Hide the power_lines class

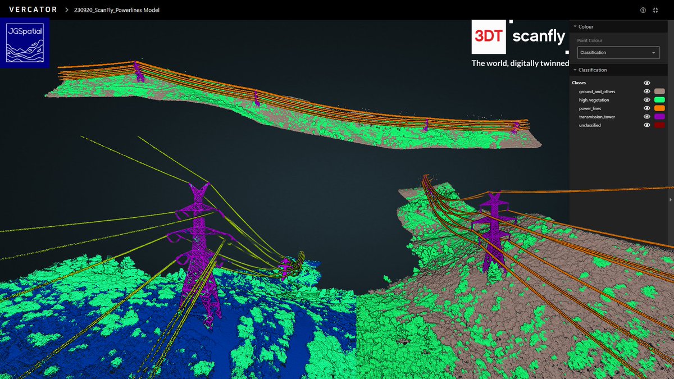[647, 108]
